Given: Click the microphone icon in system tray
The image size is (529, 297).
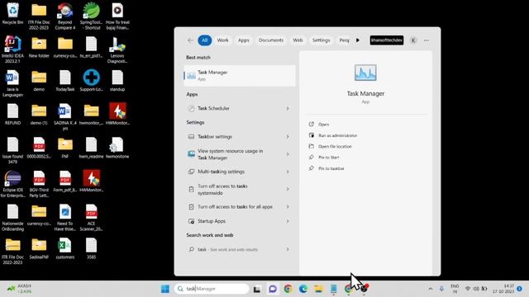Looking at the screenshot, I should (441, 289).
